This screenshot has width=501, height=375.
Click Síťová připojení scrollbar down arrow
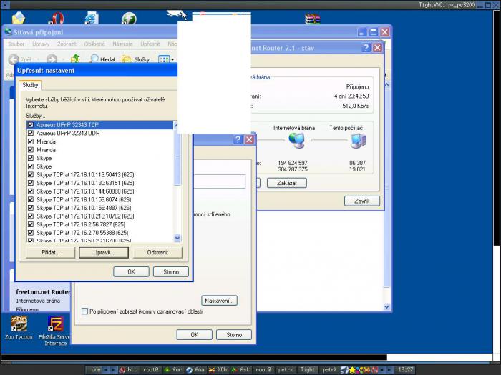[x=386, y=306]
